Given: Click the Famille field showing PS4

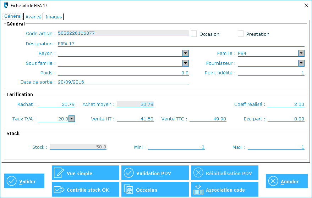Looking at the screenshot, I should pos(268,53).
